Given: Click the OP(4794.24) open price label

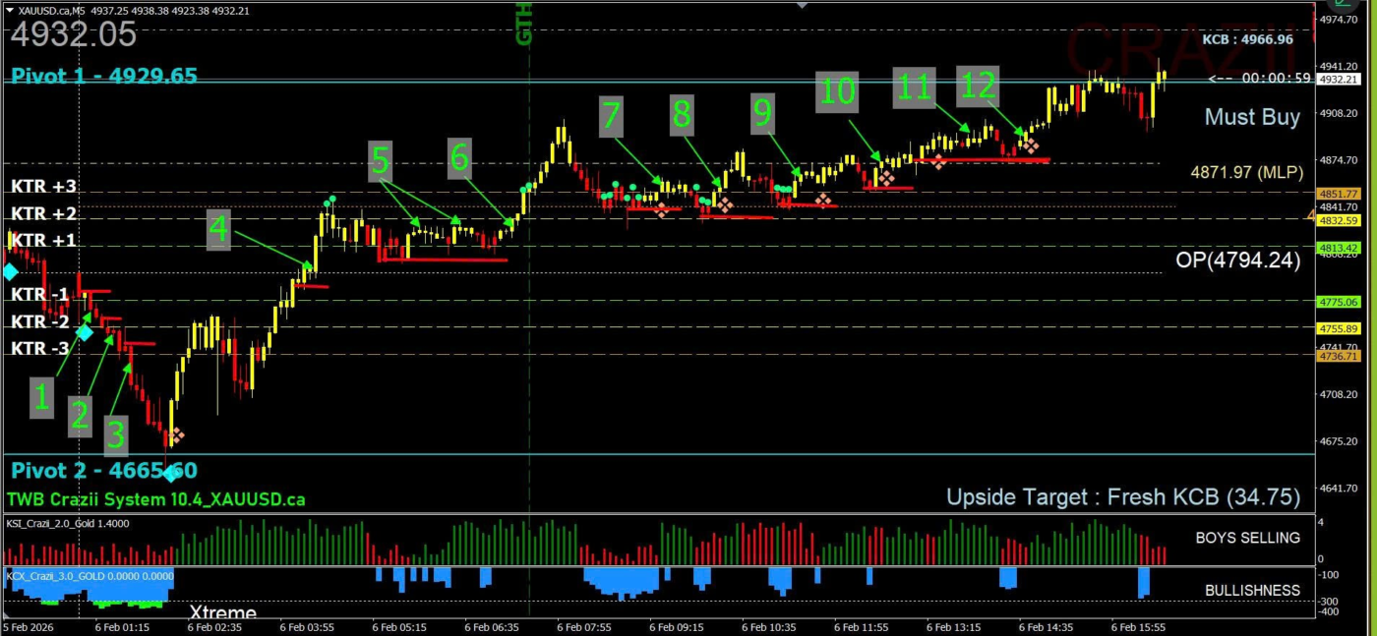Looking at the screenshot, I should pyautogui.click(x=1237, y=260).
